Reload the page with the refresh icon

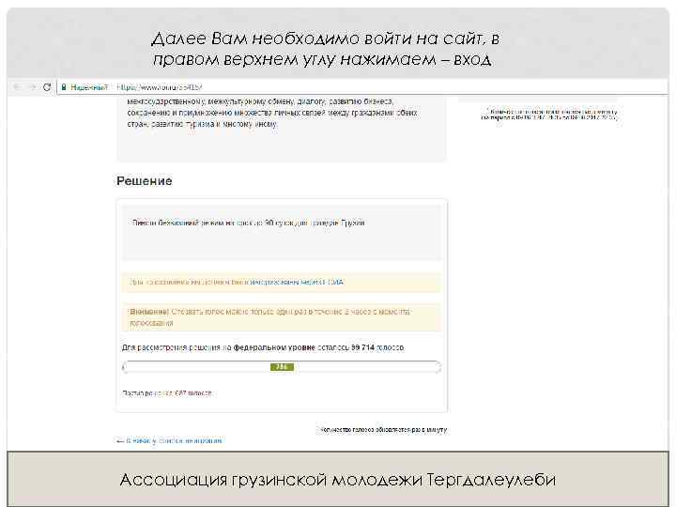(x=47, y=87)
